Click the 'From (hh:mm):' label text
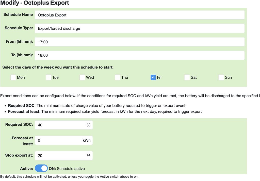The height and width of the screenshot is (181, 260). [19, 41]
